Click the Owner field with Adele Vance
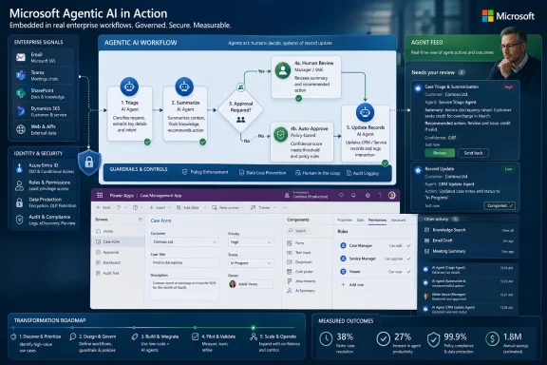Viewport: 547px width, 365px height. [251, 284]
